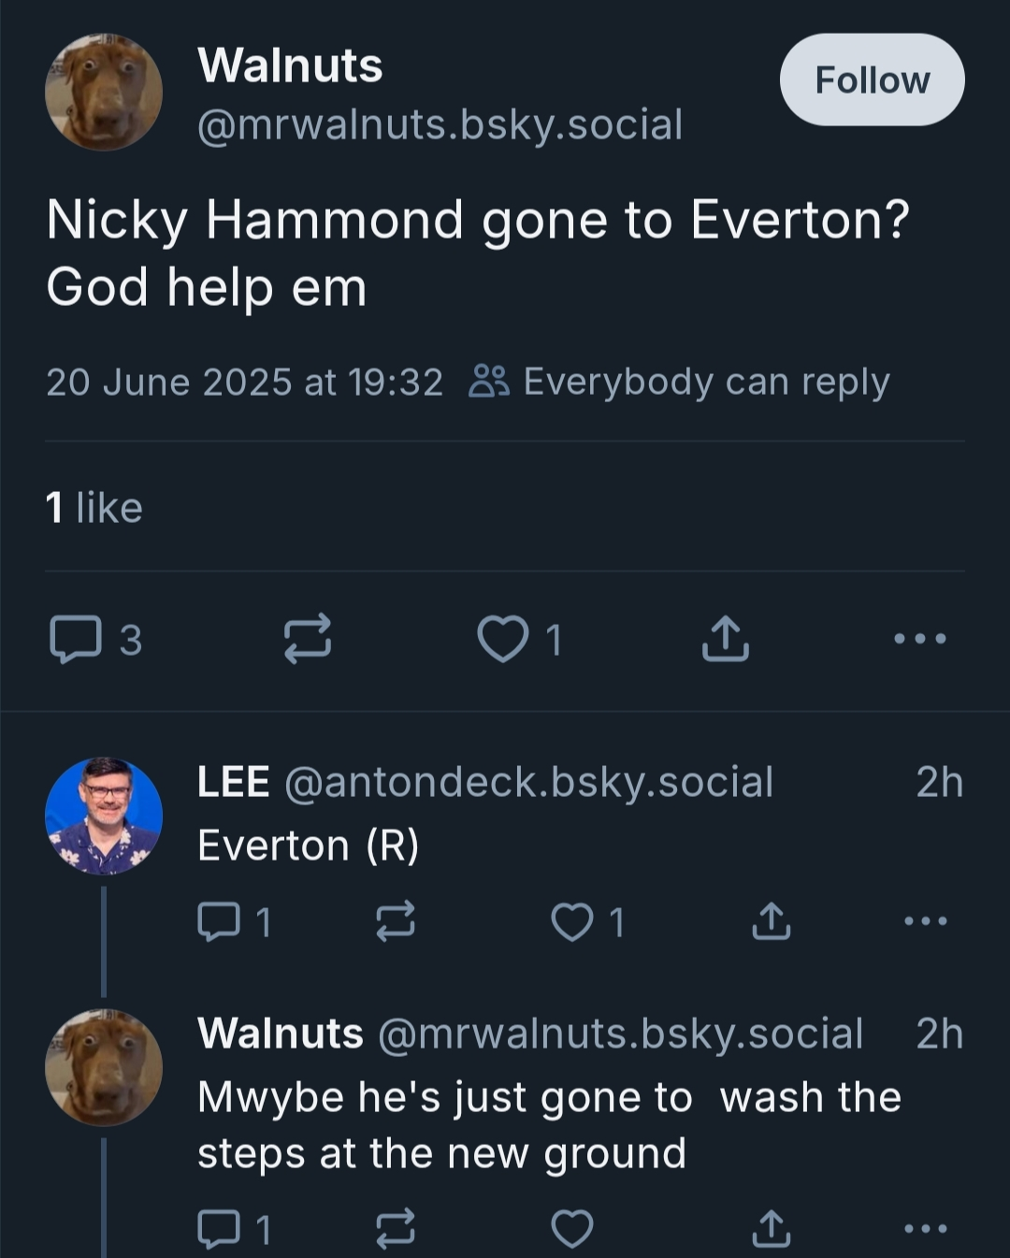The width and height of the screenshot is (1010, 1258).
Task: Share LEE's Everton (R) comment
Action: [x=772, y=921]
